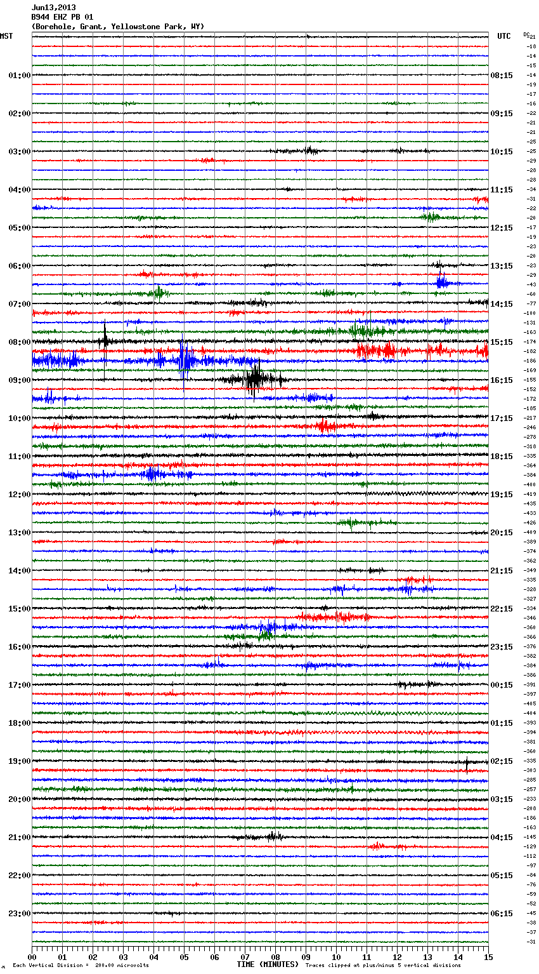This screenshot has width=539, height=974.
Task: Select the 09:00 MST hour label
Action: [x=19, y=380]
